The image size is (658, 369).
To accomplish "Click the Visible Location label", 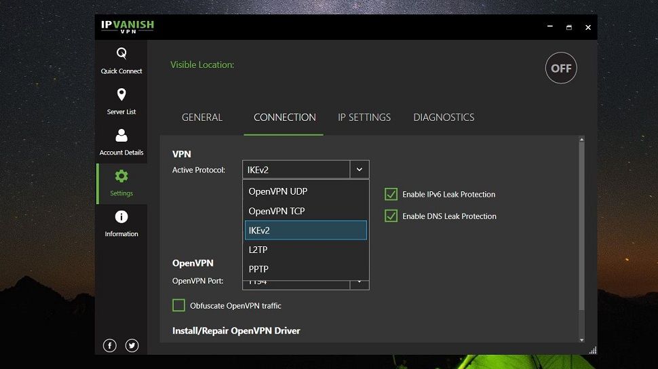I will tap(202, 64).
